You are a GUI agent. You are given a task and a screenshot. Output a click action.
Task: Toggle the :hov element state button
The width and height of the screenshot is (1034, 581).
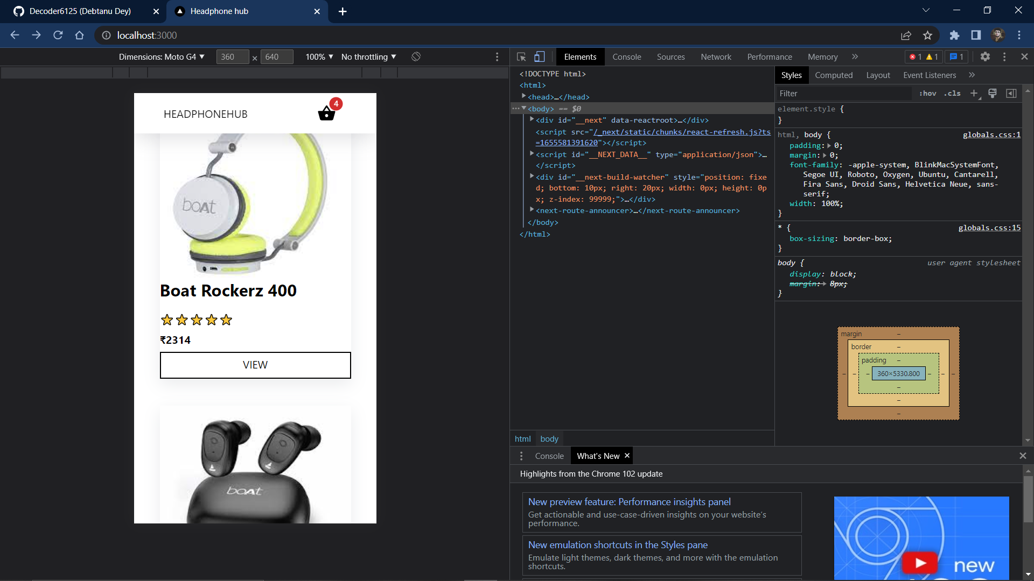click(x=927, y=94)
